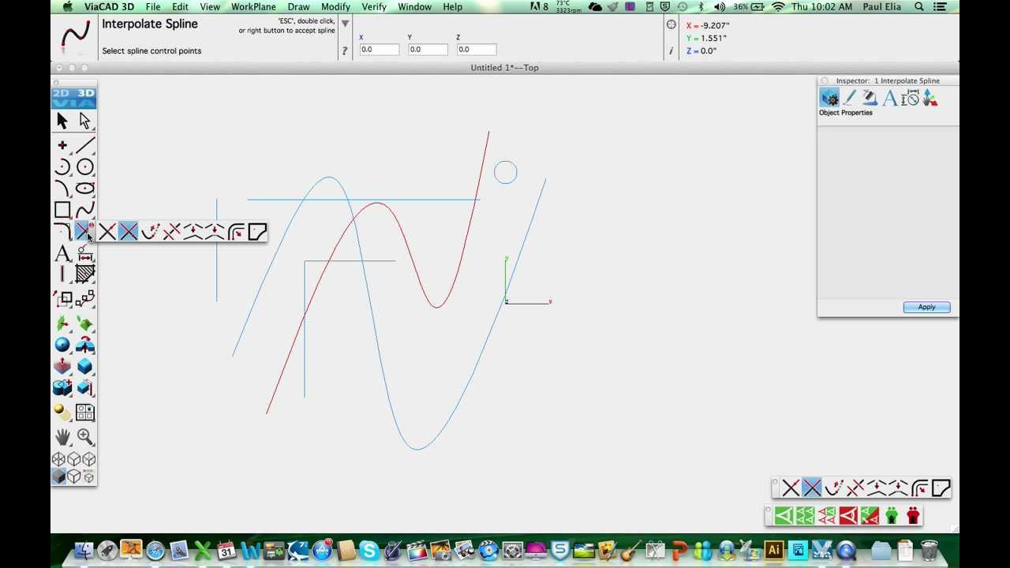The image size is (1010, 568).
Task: Choose the Dimension tool in the left toolbar
Action: pyautogui.click(x=84, y=253)
